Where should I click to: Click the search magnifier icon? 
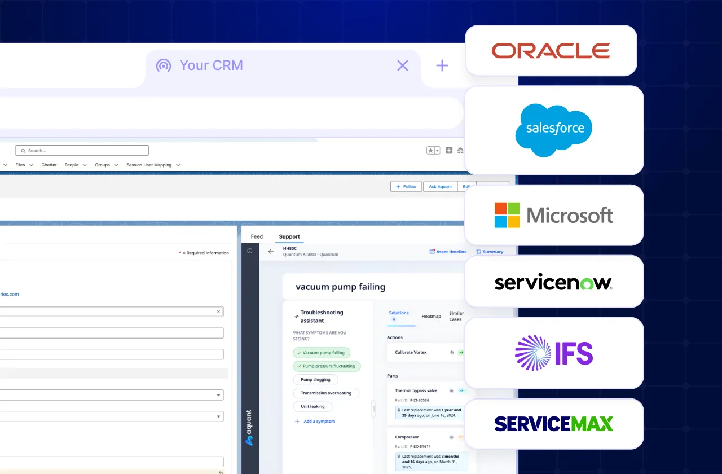click(x=23, y=151)
